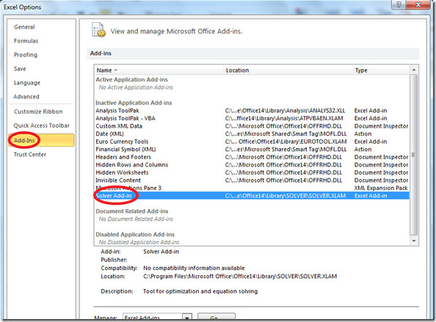Select the Hidden Worksheets row
Screen dimensions: 436x322
pos(252,172)
